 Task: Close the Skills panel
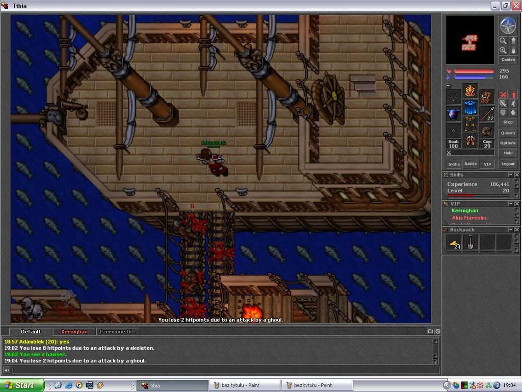point(517,175)
